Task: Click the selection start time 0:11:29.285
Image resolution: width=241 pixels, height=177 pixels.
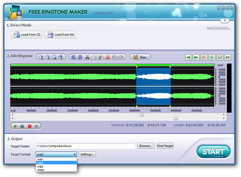Action: click(x=135, y=125)
